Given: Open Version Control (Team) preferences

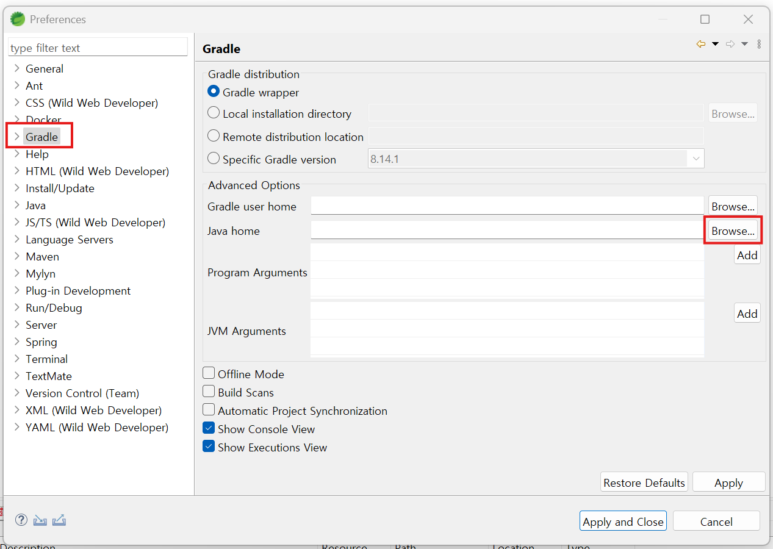Looking at the screenshot, I should 82,393.
